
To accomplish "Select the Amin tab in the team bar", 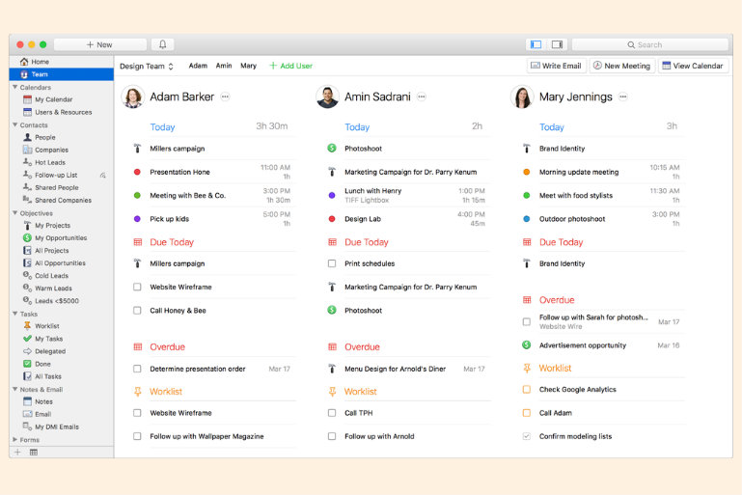I will (223, 66).
